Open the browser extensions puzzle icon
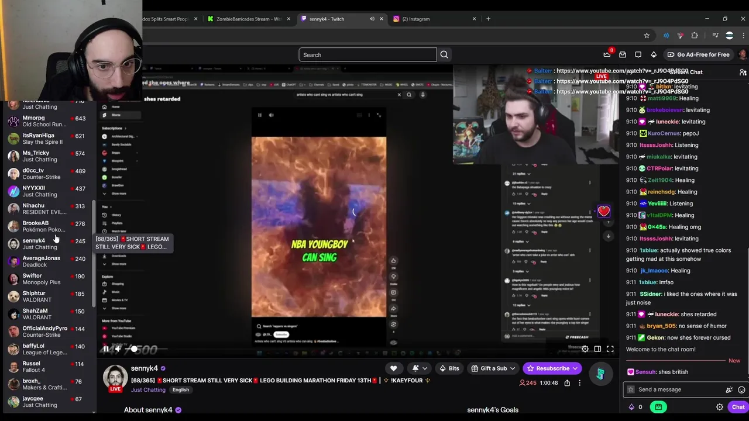 point(695,36)
